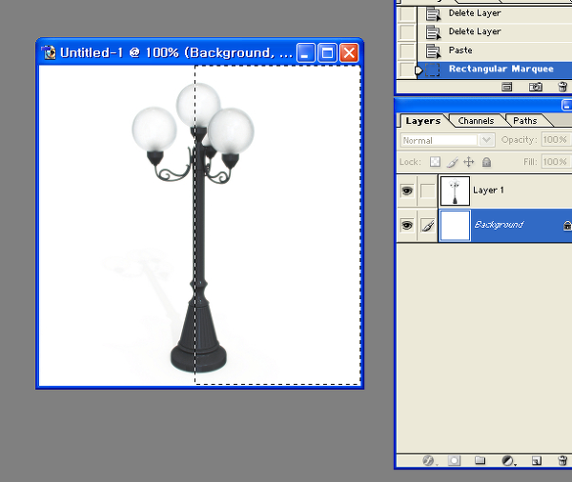Delete layer using Layers panel trash
Viewport: 572px width, 482px height.
pos(562,461)
